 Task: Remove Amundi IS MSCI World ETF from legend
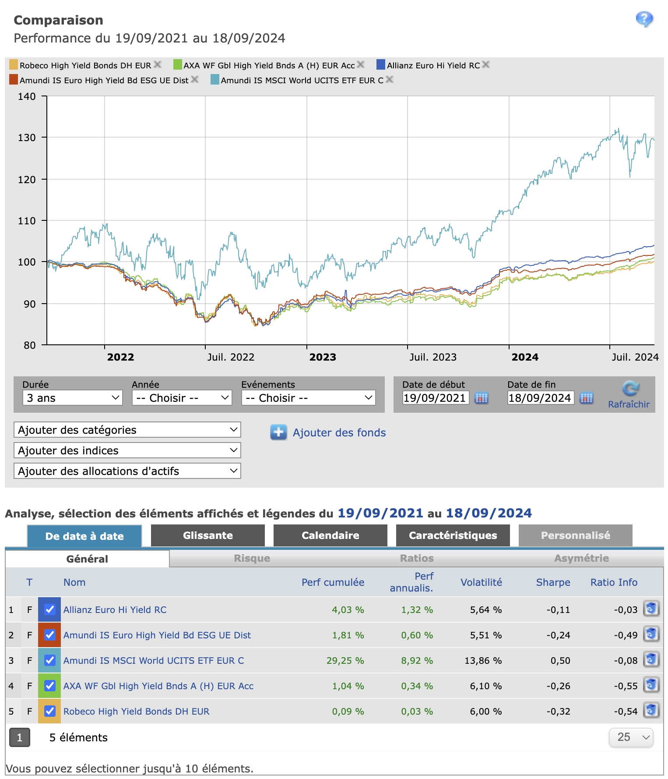click(390, 80)
